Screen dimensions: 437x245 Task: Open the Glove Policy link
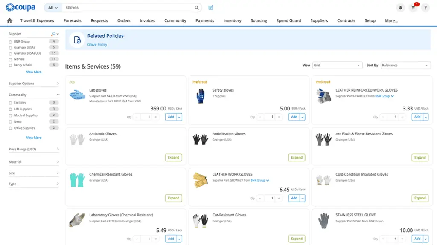tap(97, 45)
